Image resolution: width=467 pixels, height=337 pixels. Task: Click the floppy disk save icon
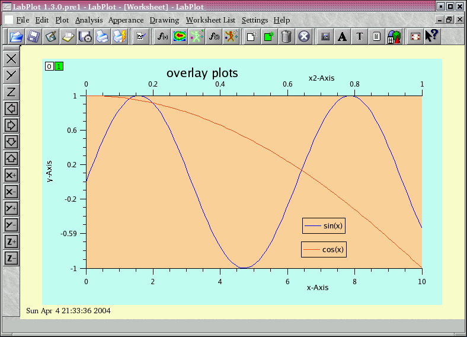click(33, 37)
